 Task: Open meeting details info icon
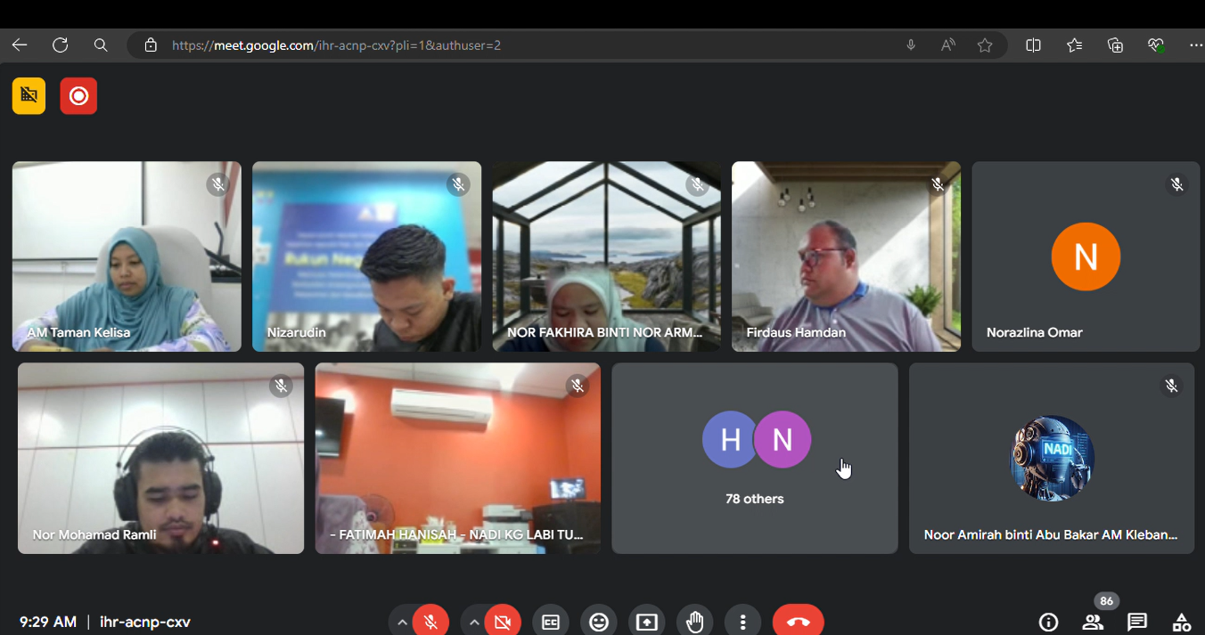[x=1048, y=622]
